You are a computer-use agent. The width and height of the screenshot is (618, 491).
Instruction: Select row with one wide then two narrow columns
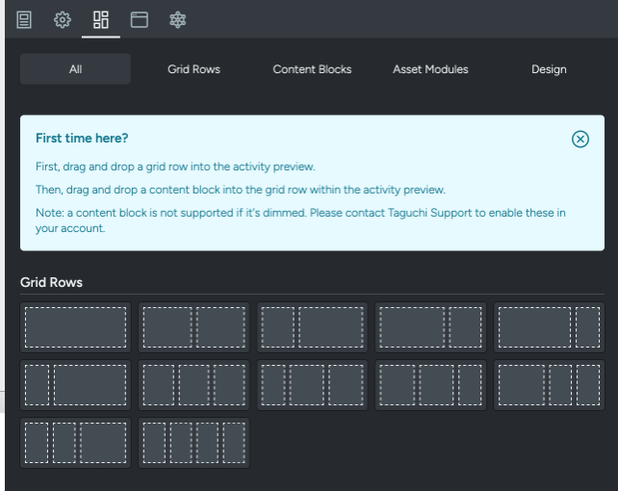[x=549, y=385]
